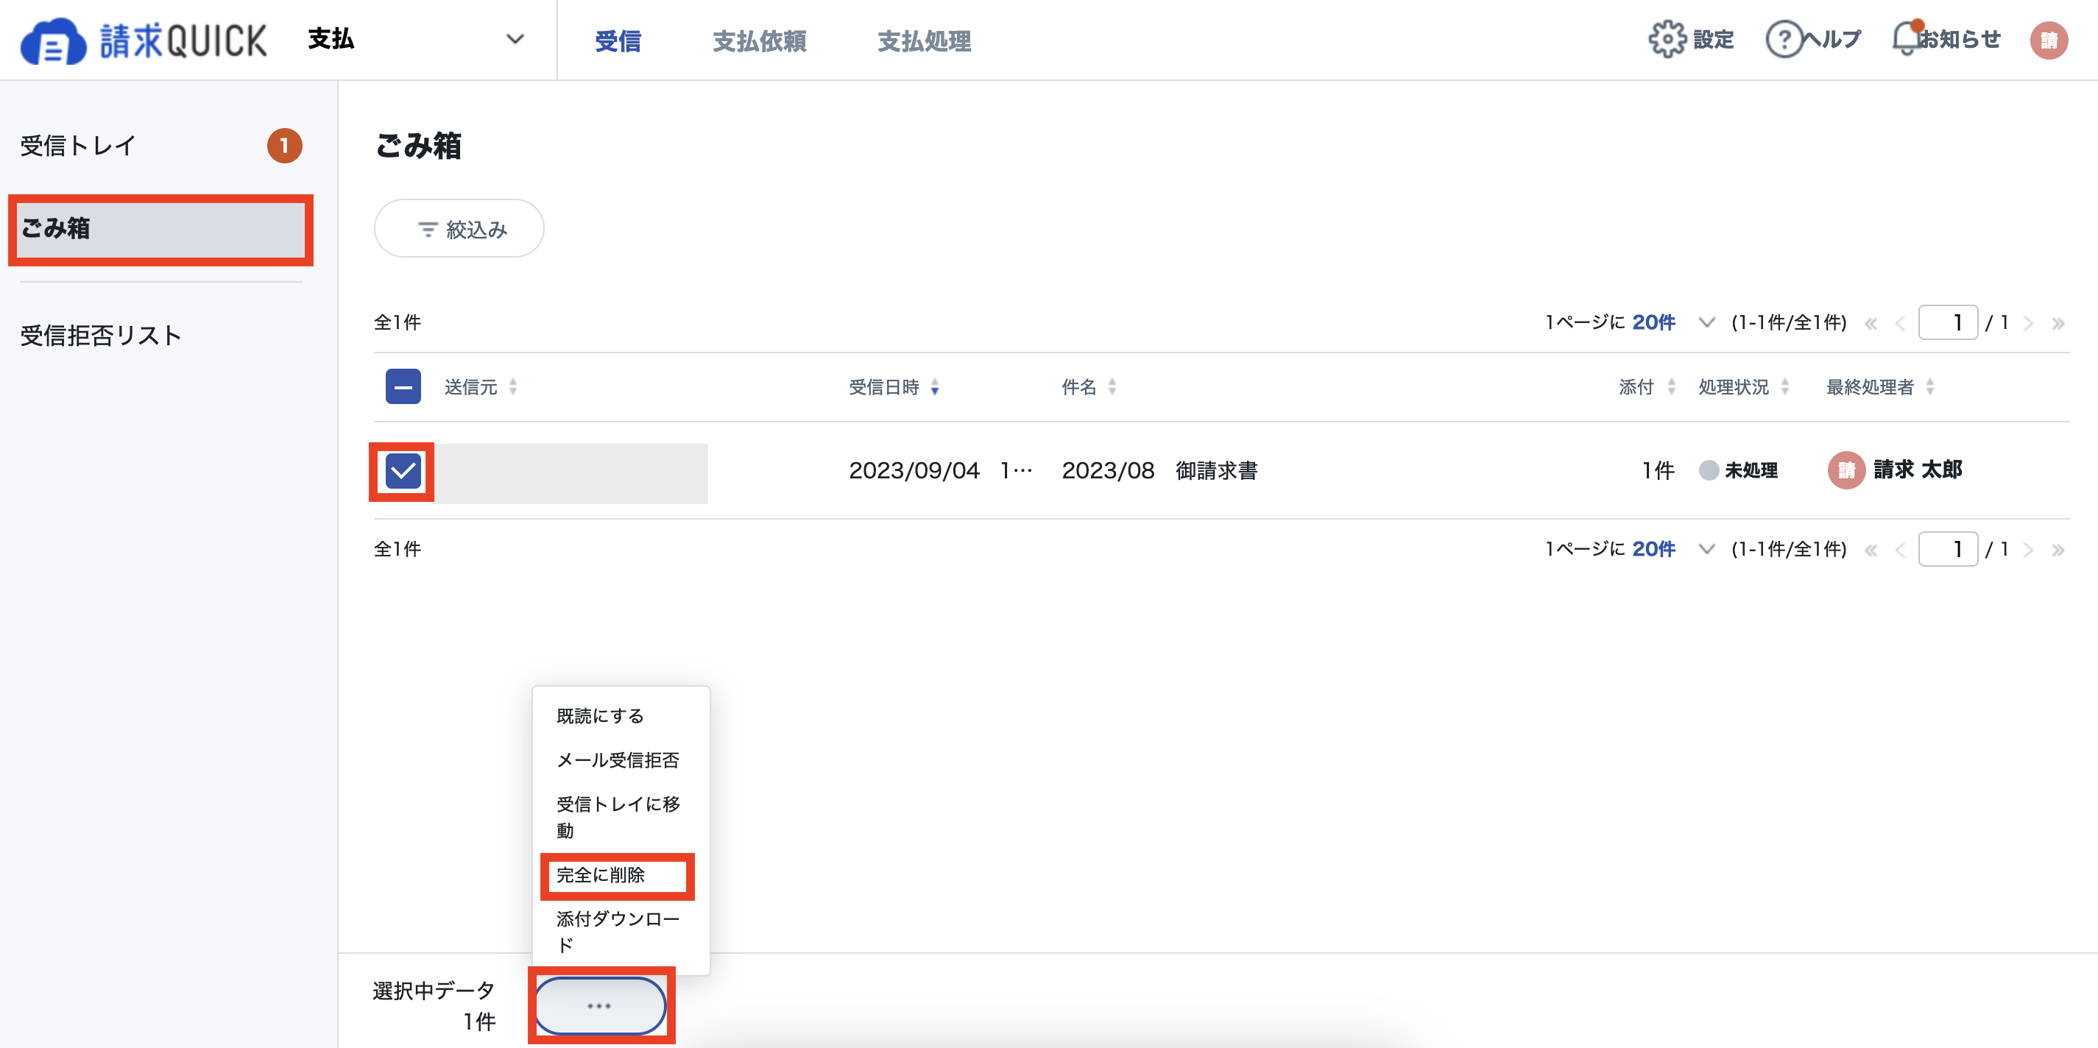Open the ヘルプ question mark icon
This screenshot has width=2098, height=1048.
coord(1784,39)
